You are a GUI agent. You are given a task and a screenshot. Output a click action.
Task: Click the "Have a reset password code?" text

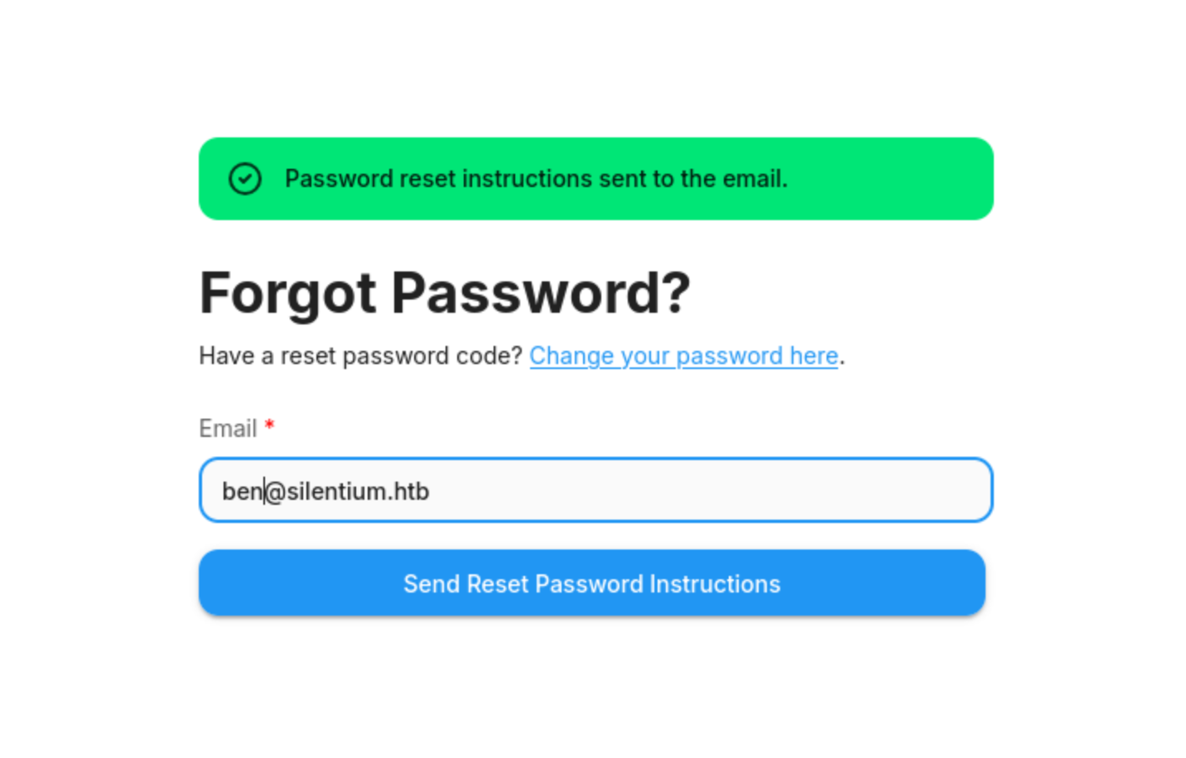[360, 356]
